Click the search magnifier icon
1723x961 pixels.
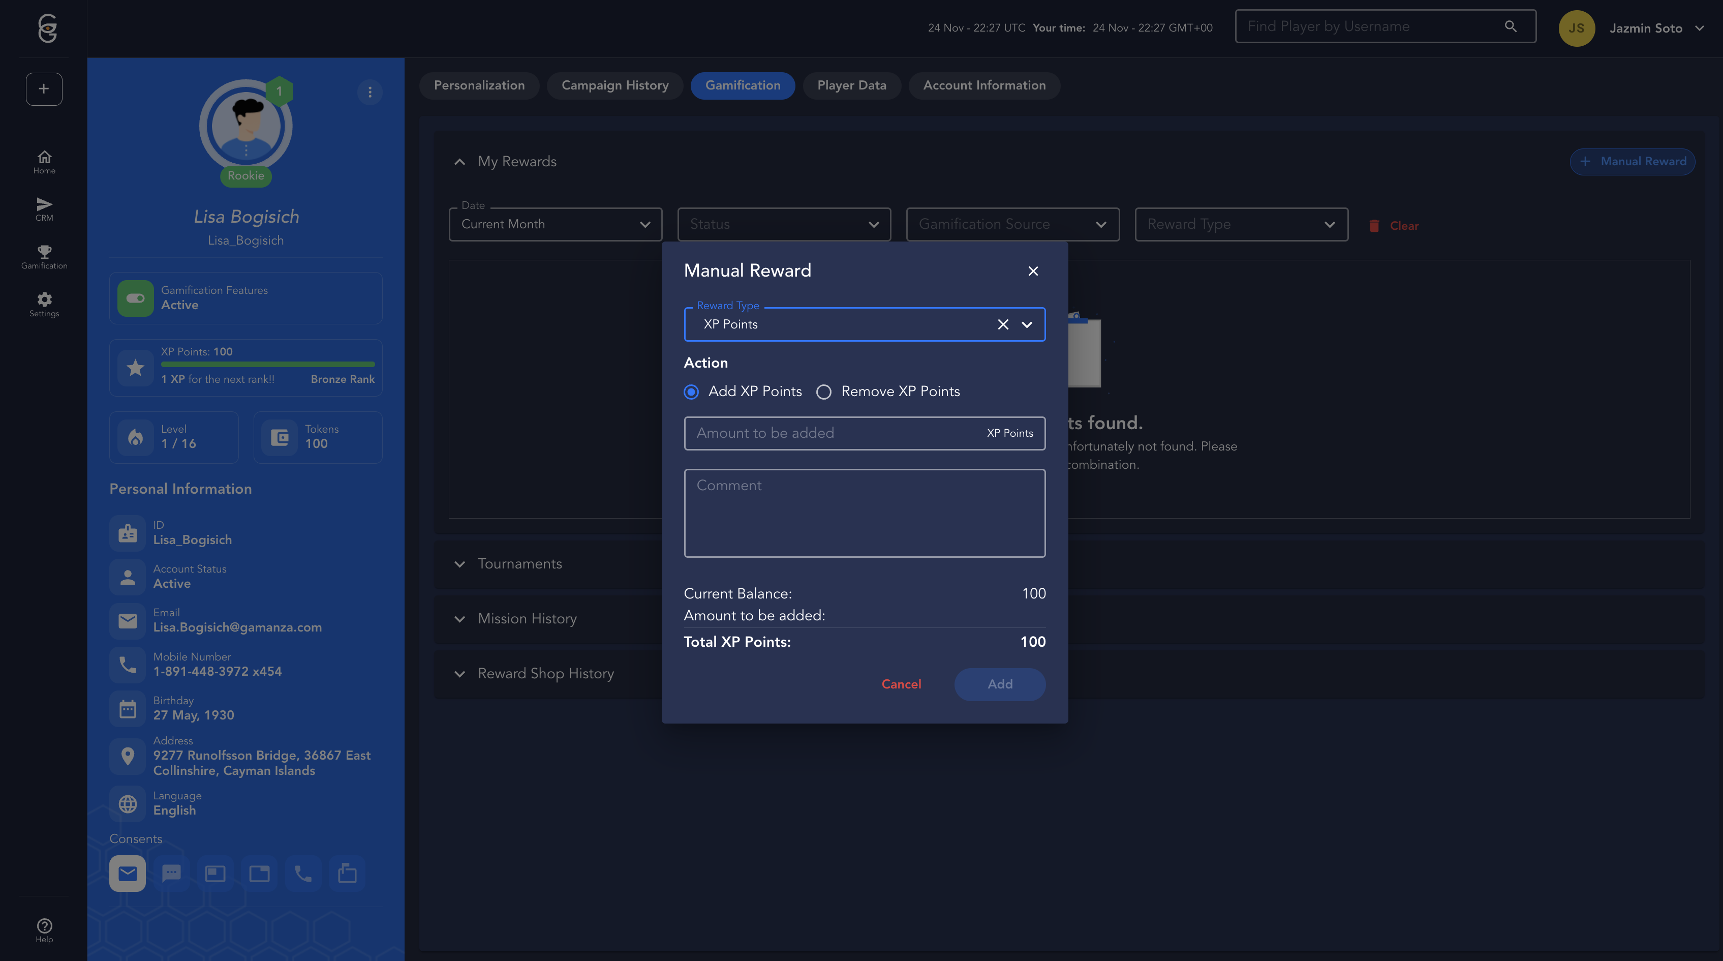coord(1511,27)
